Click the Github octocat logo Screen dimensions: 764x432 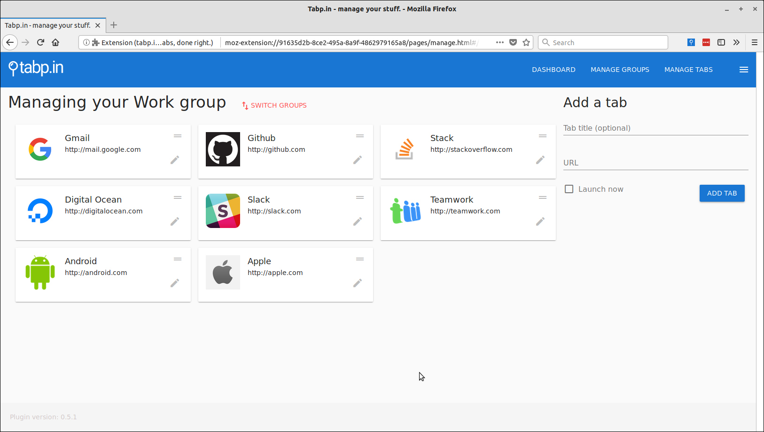coord(223,149)
